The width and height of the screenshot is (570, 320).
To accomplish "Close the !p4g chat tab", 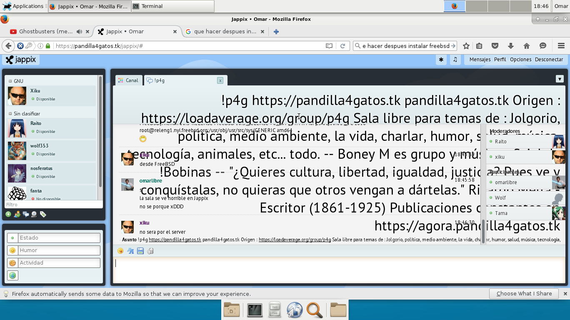I will [x=220, y=80].
